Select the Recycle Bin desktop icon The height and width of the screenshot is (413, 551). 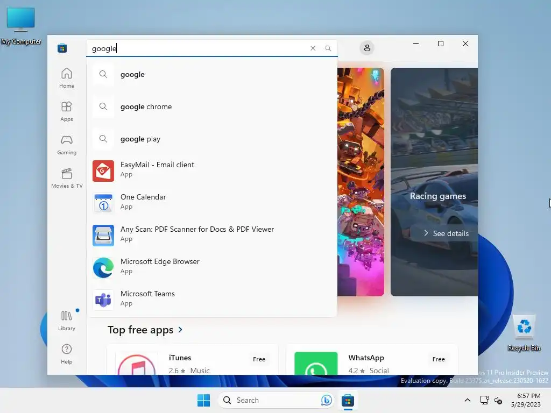[x=524, y=333]
